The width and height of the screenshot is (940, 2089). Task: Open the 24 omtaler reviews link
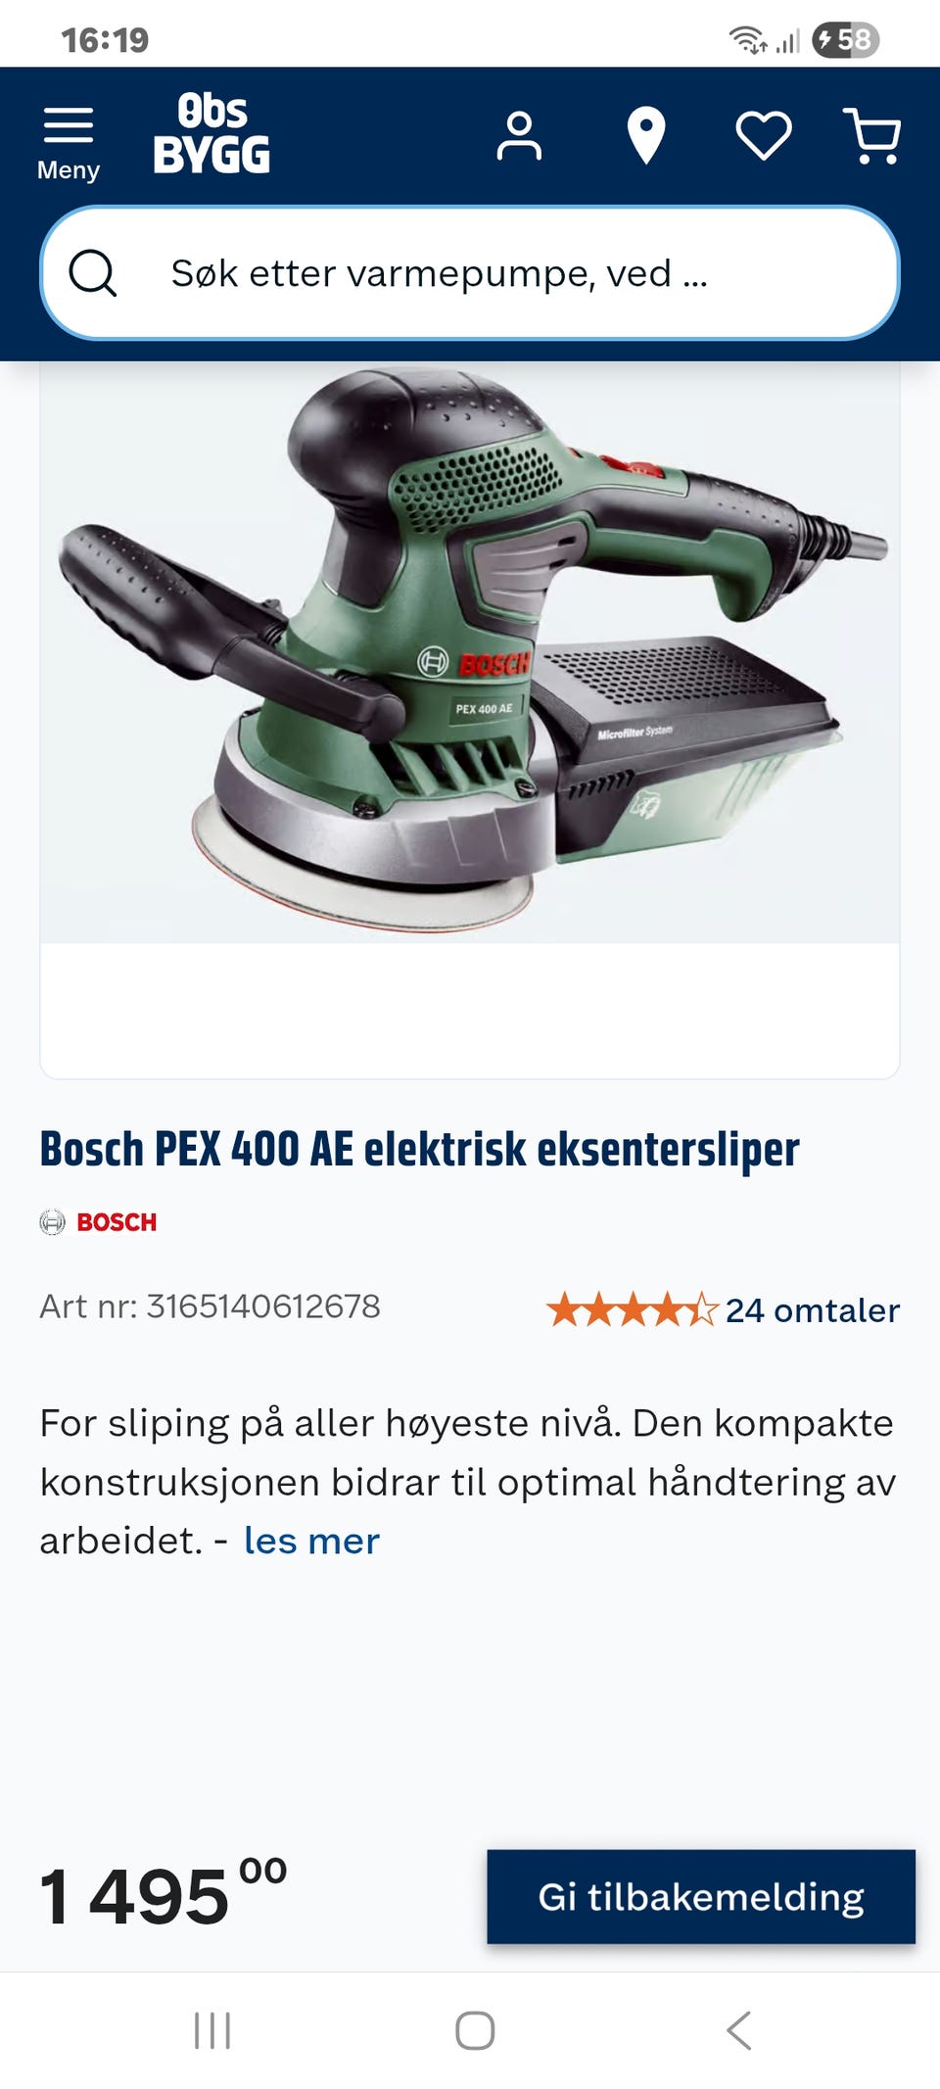point(812,1309)
